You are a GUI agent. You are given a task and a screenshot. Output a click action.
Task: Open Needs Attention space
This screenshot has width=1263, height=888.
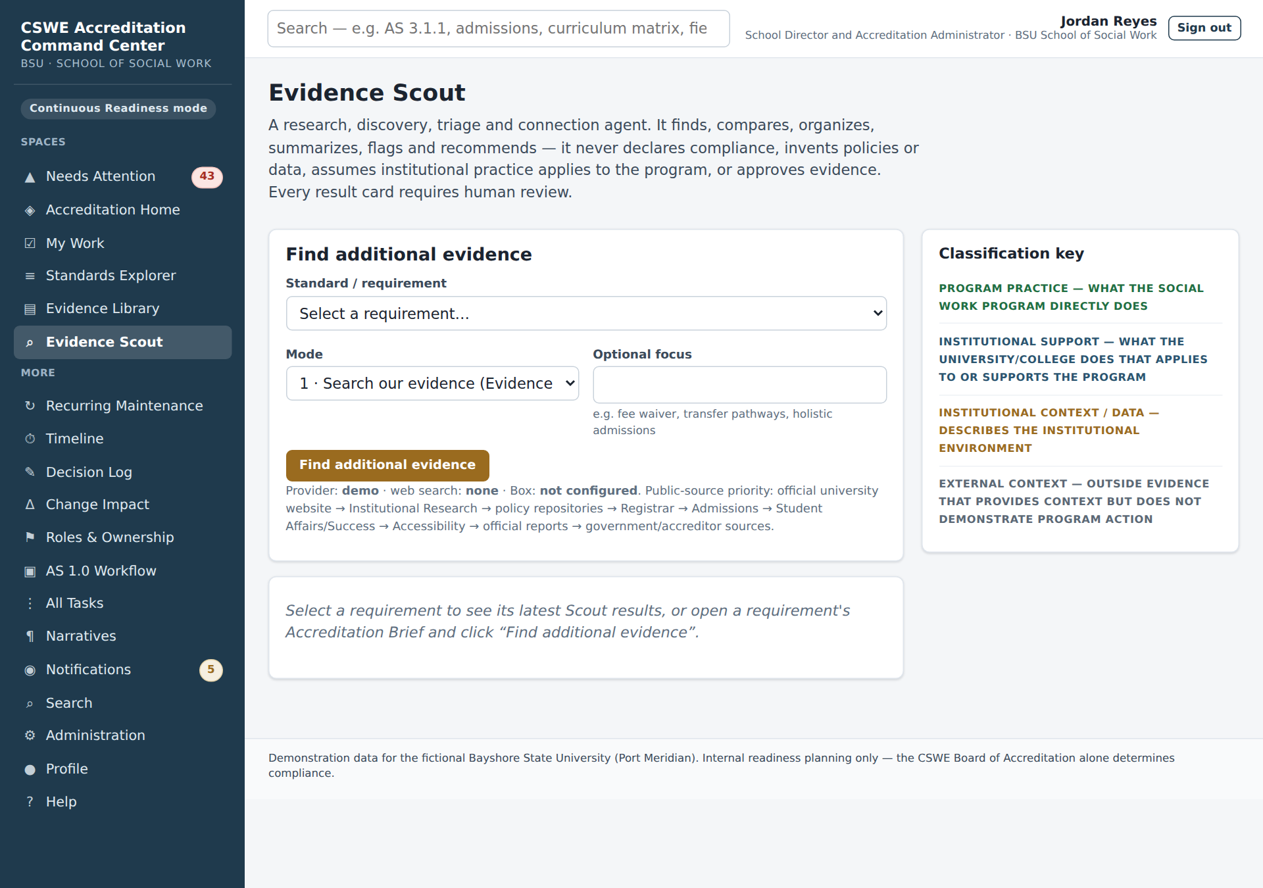(x=122, y=177)
